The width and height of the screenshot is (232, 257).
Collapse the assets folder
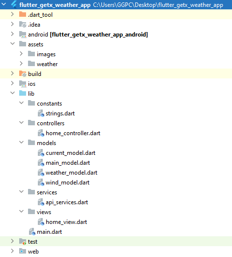tap(13, 44)
